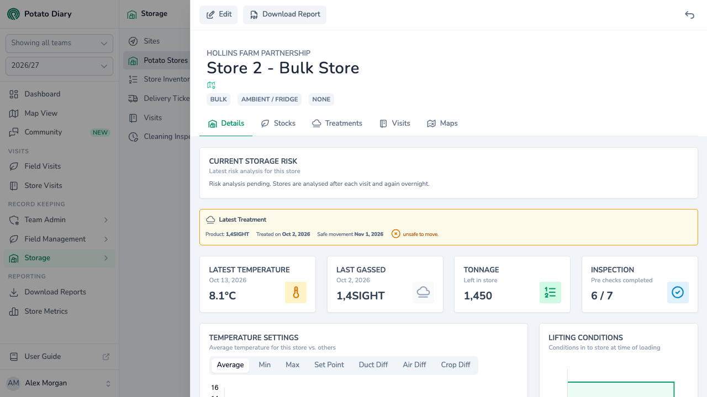Open Store Metrics in the sidebar
Viewport: 707px width, 397px height.
pos(59,311)
